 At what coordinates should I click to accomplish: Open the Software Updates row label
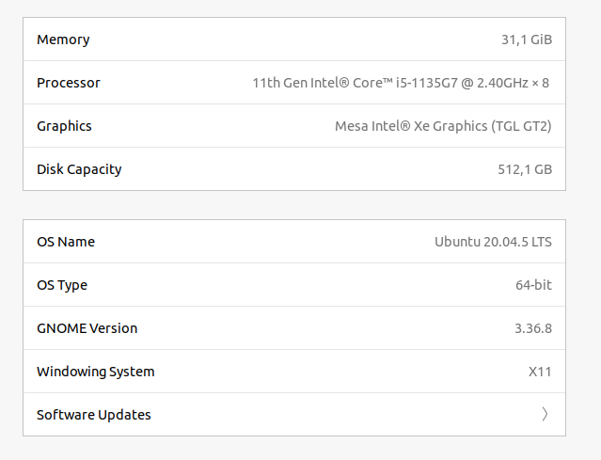click(x=94, y=415)
